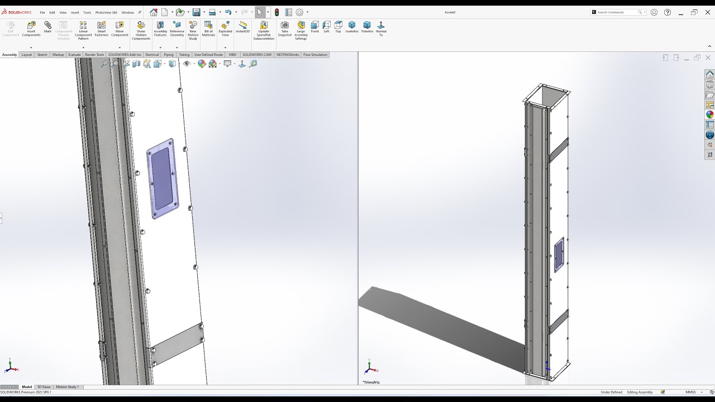Open the 3D Views bottom tab

tap(44, 387)
